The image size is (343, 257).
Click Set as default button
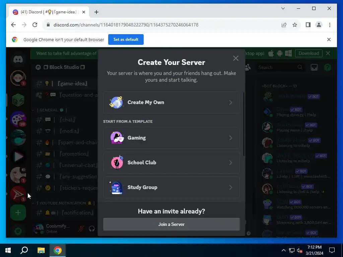click(126, 39)
